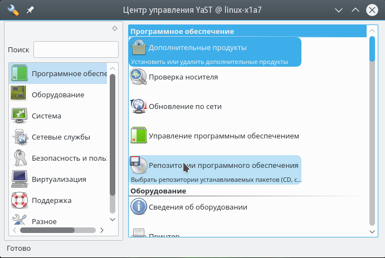Click the Software category box icon
Viewport: 385px width, 258px height.
pyautogui.click(x=19, y=73)
